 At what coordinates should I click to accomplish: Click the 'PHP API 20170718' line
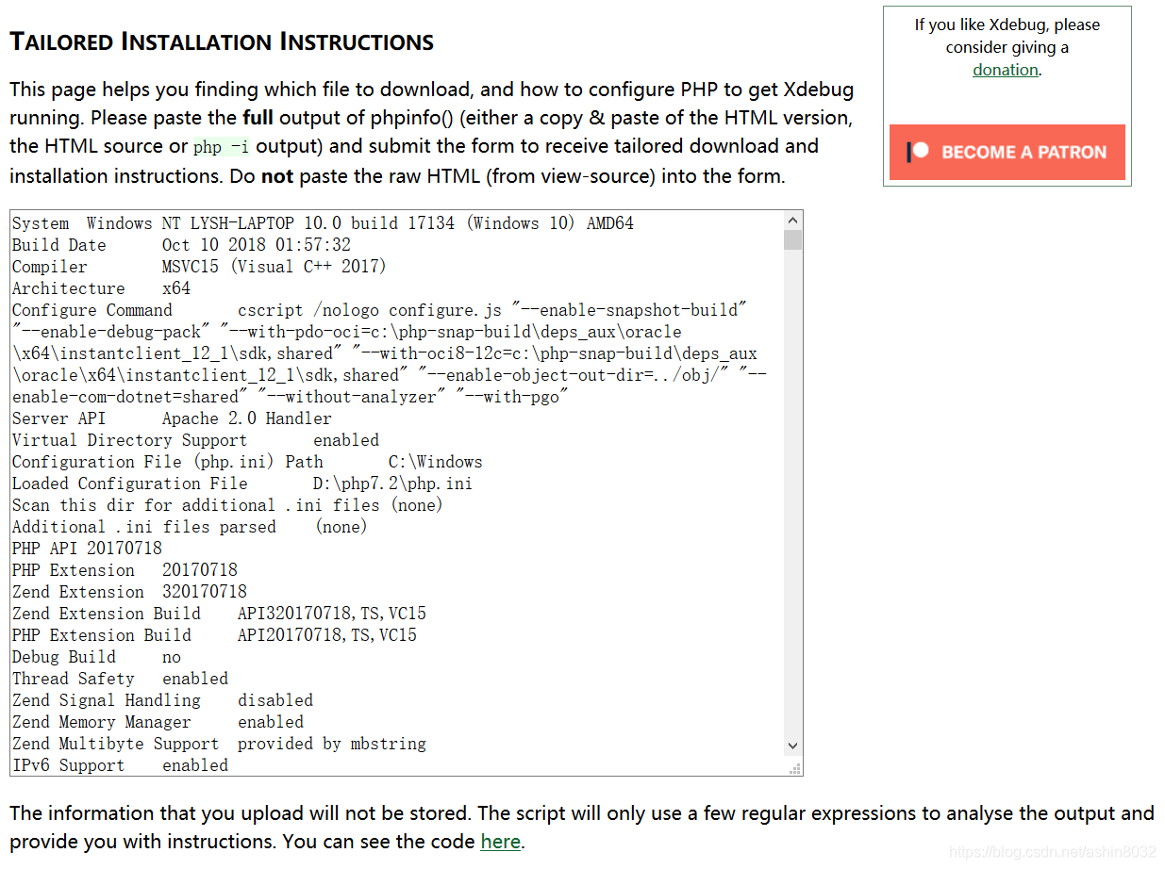(87, 549)
